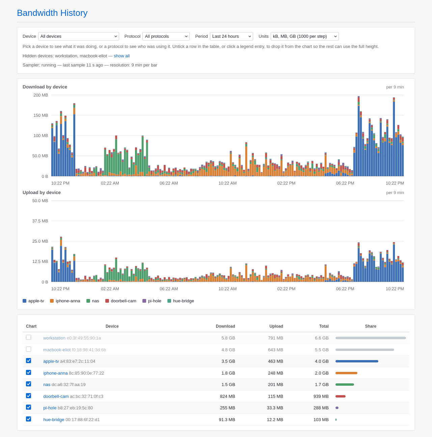
Task: Click the 939 MB total for doorbell-cam
Action: point(321,397)
